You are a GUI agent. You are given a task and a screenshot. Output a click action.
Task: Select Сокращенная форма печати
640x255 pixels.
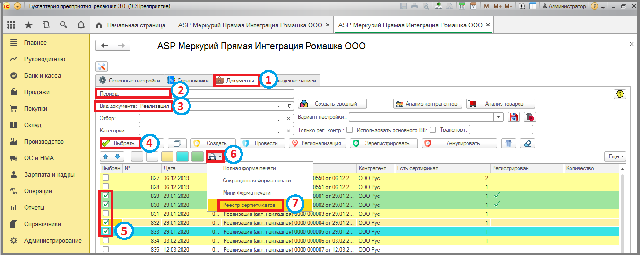260,181
